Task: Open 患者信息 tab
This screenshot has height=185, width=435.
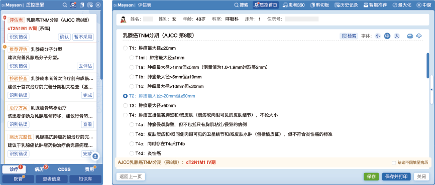Action: pos(52,178)
